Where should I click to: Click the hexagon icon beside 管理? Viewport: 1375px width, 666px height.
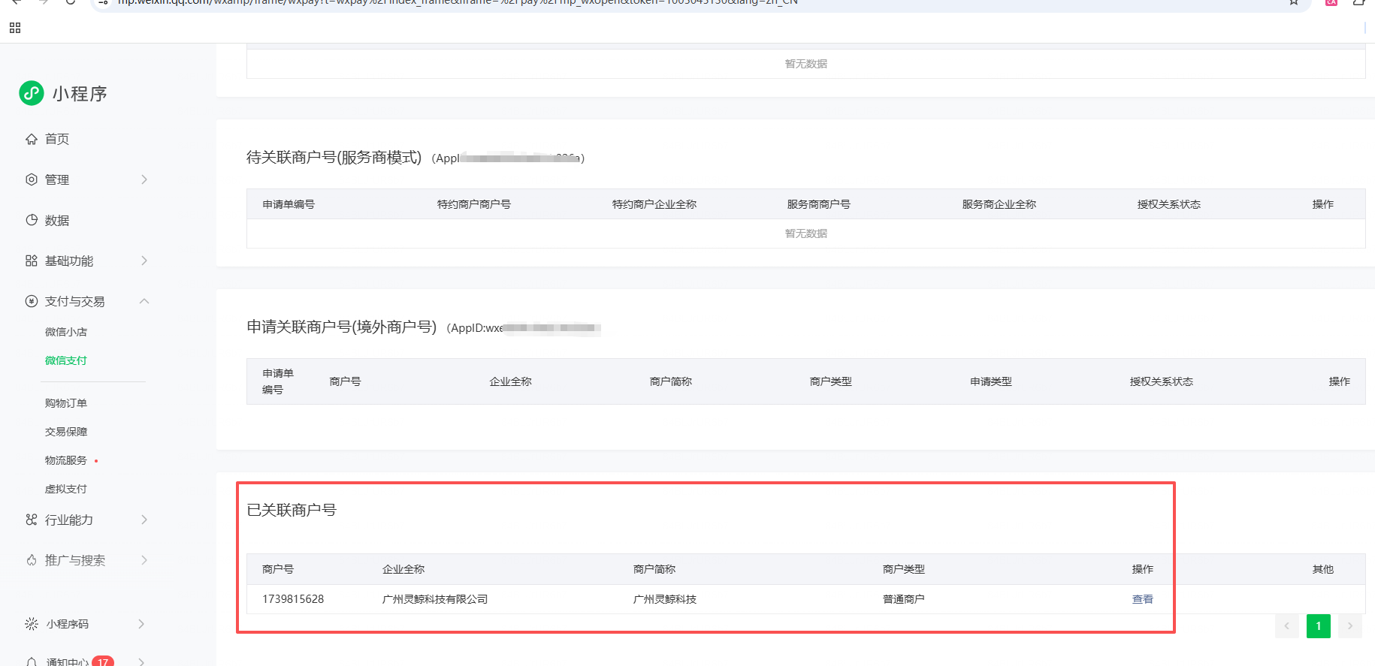[32, 179]
